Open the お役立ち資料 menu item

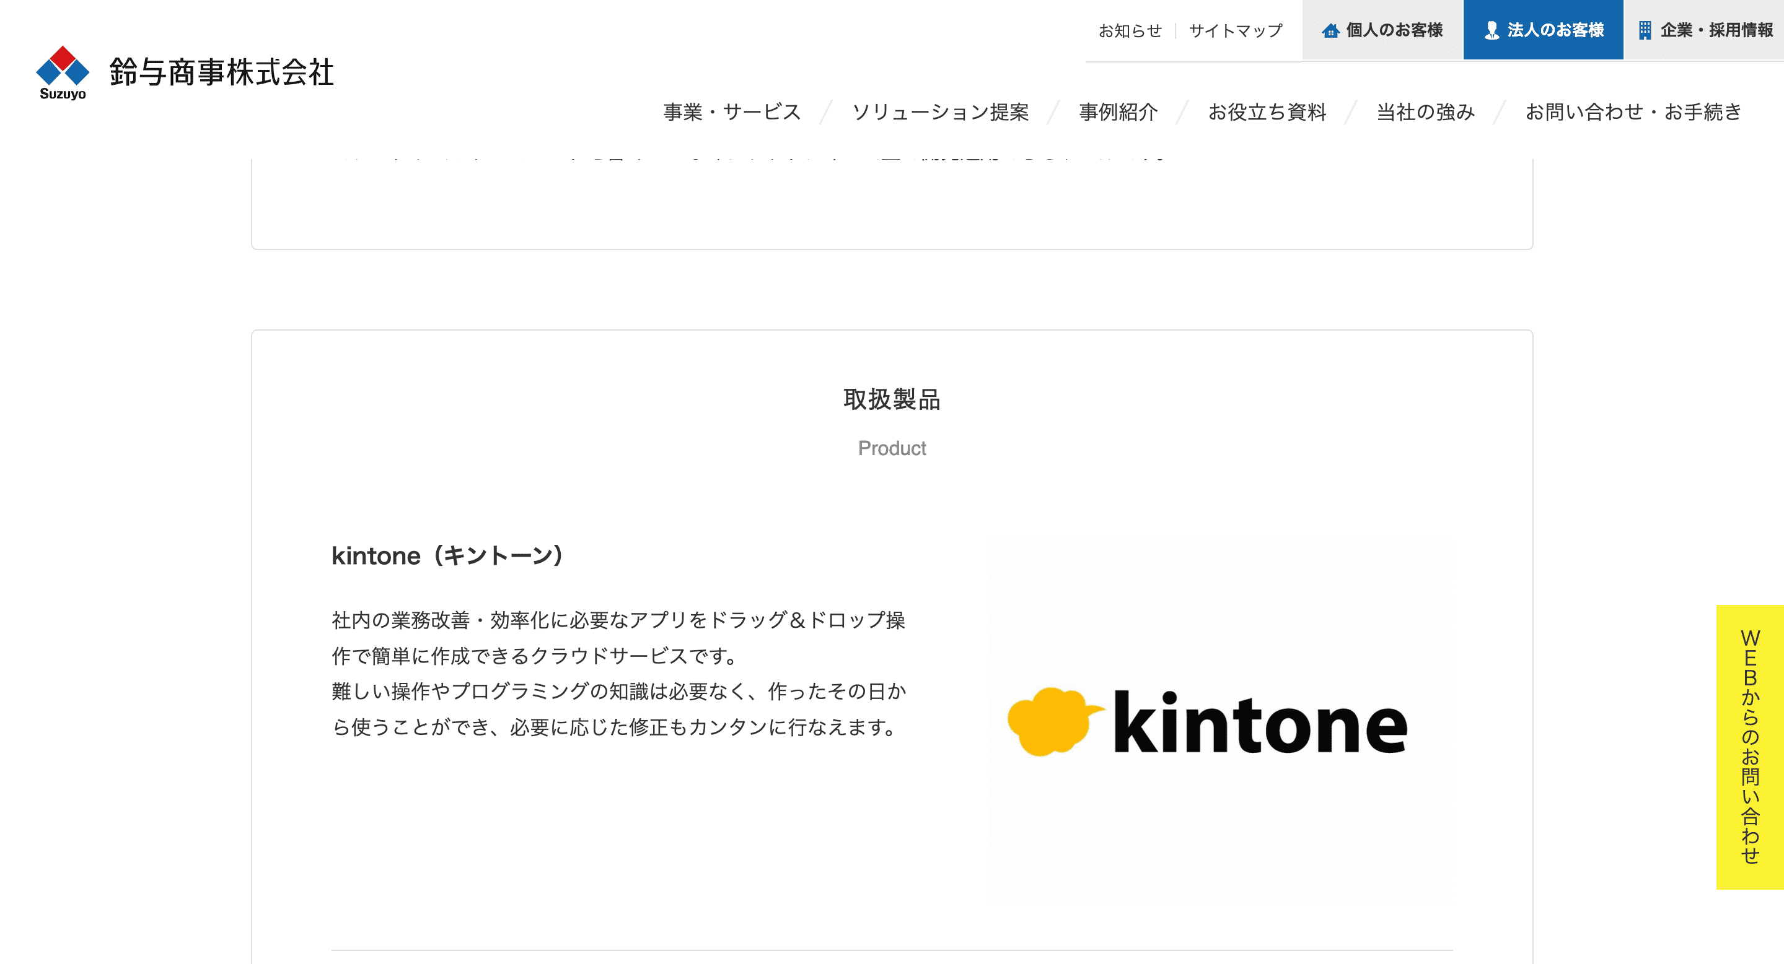[1267, 112]
